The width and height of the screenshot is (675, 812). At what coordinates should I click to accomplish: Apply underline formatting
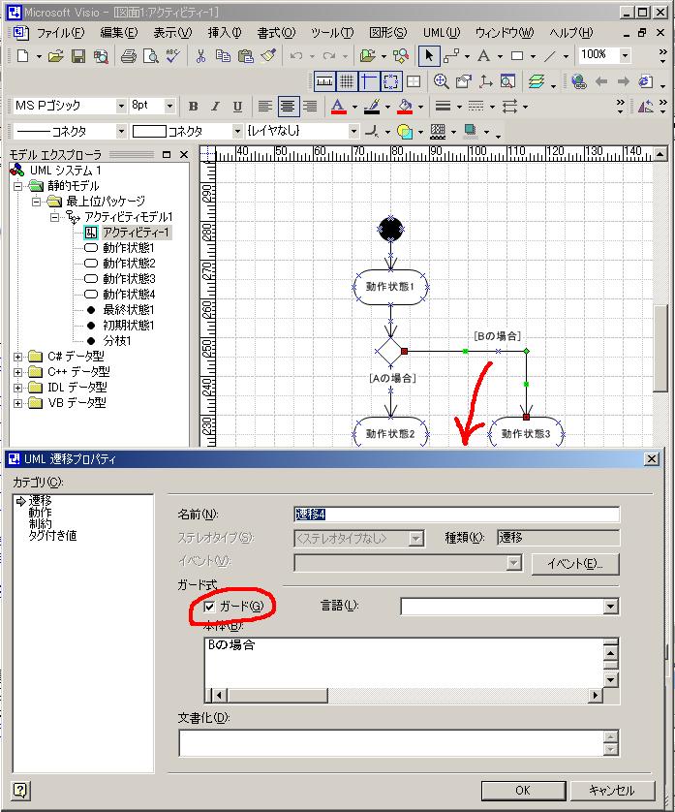[237, 107]
